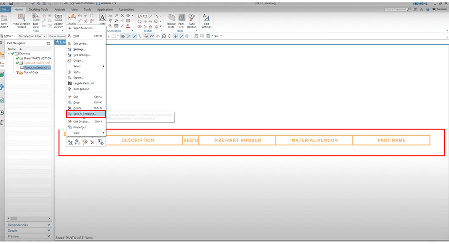Screen dimensions: 449x244
Task: Choose Edit Levels in the context menu
Action: coord(86,44)
